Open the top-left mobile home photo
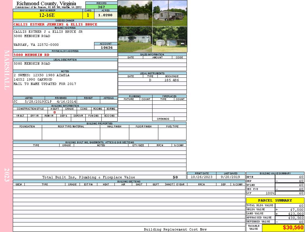Viewport: 305px width, 232px height. (135, 13)
